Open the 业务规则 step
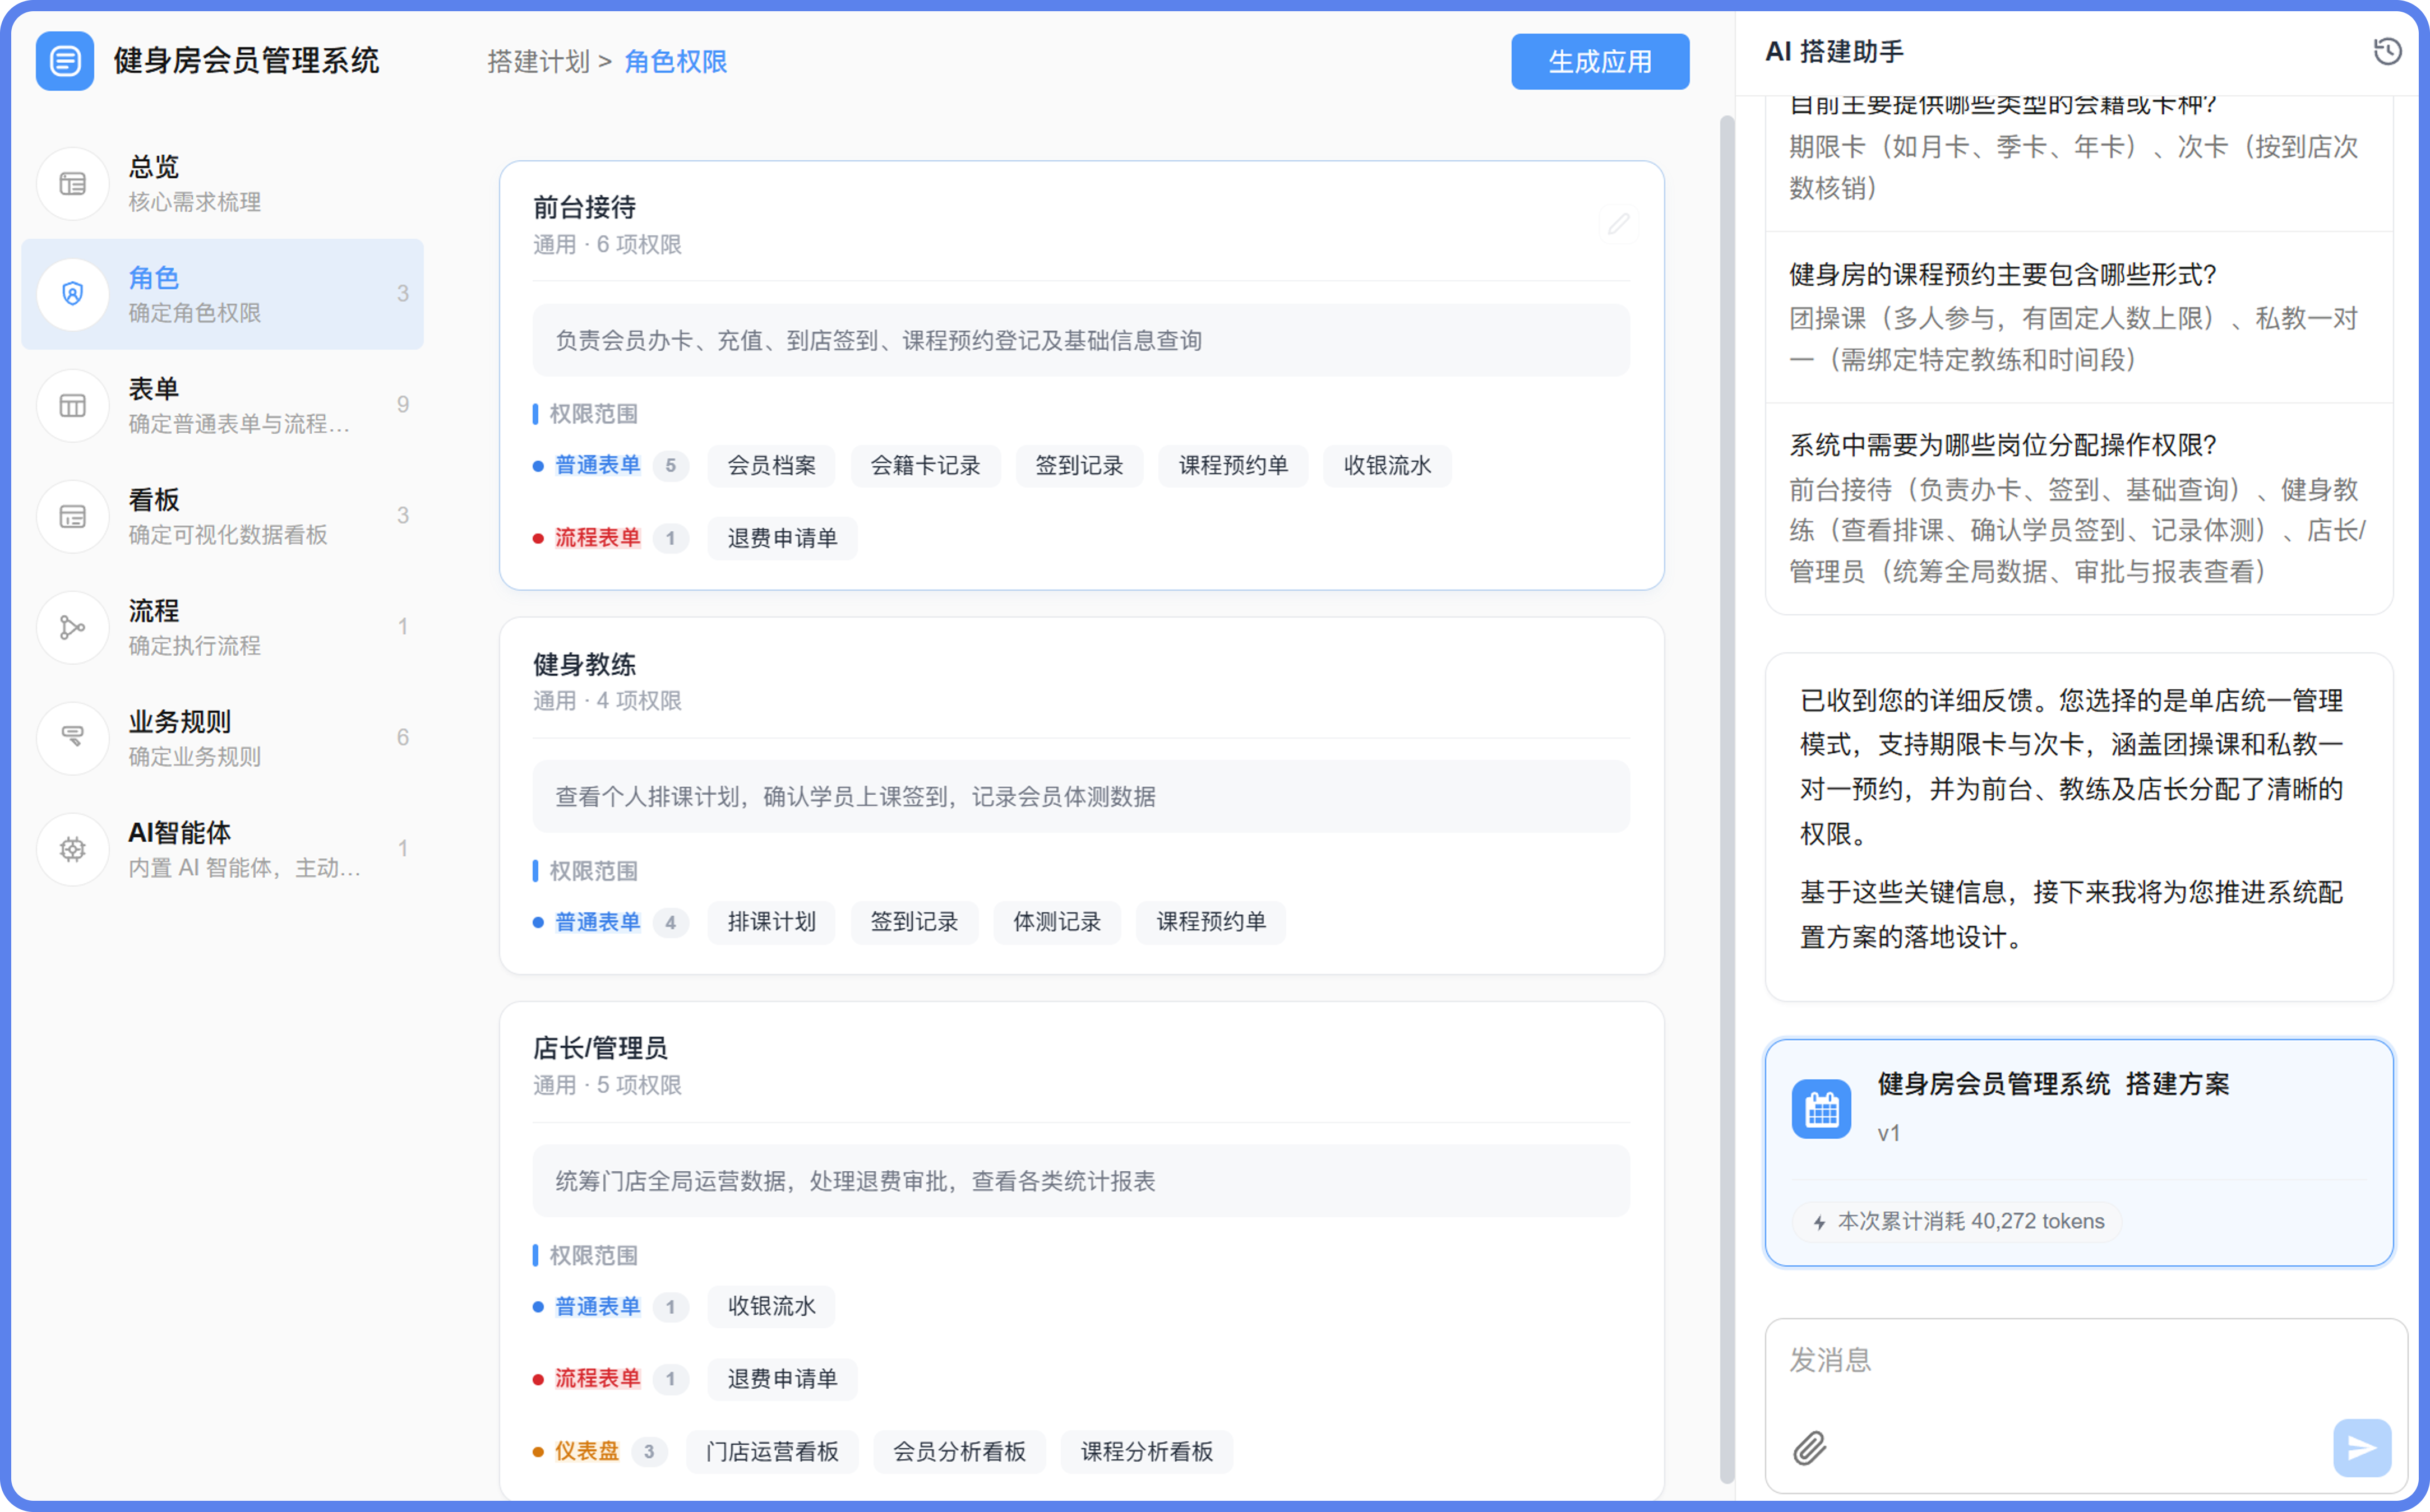This screenshot has width=2430, height=1512. [x=222, y=738]
